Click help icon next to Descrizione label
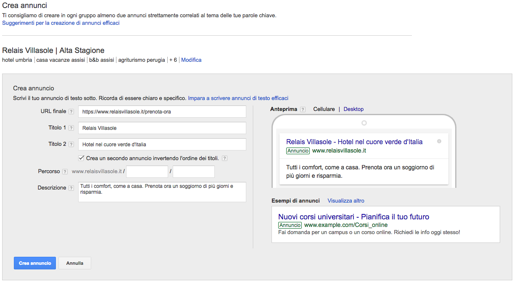 coord(71,188)
